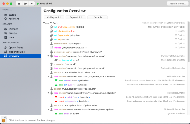This screenshot has height=124, width=190.
Task: Collapse the 'murus.bw' load anchor node
Action: [x=48, y=56]
